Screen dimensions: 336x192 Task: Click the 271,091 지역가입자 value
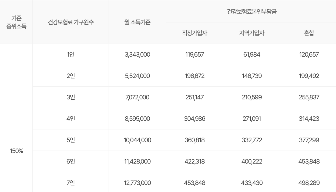(252, 119)
